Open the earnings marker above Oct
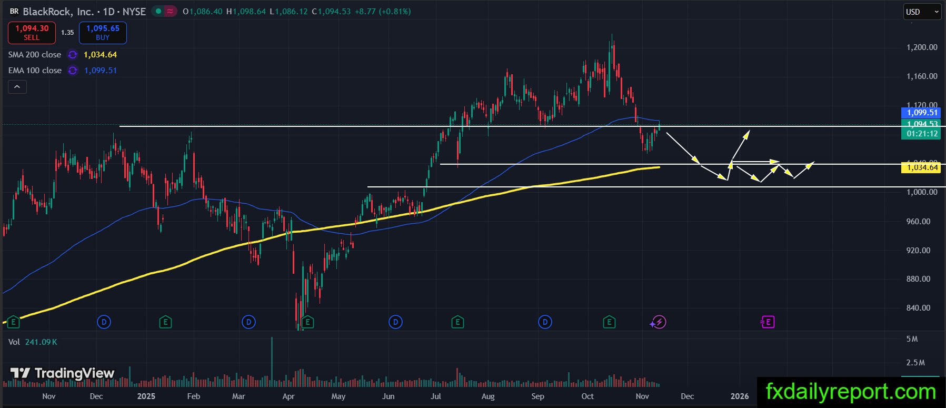Viewport: 946px width, 408px height. pyautogui.click(x=609, y=322)
